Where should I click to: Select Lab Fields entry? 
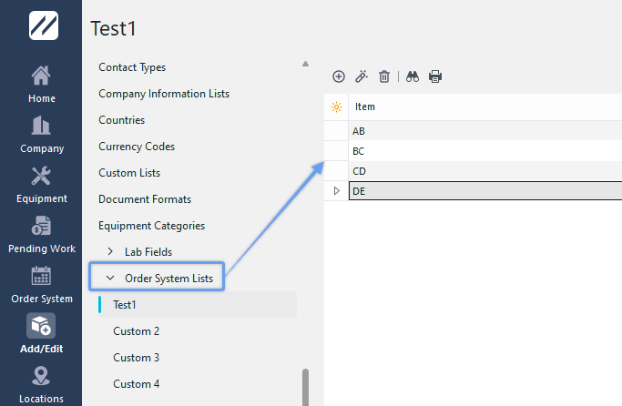(148, 252)
